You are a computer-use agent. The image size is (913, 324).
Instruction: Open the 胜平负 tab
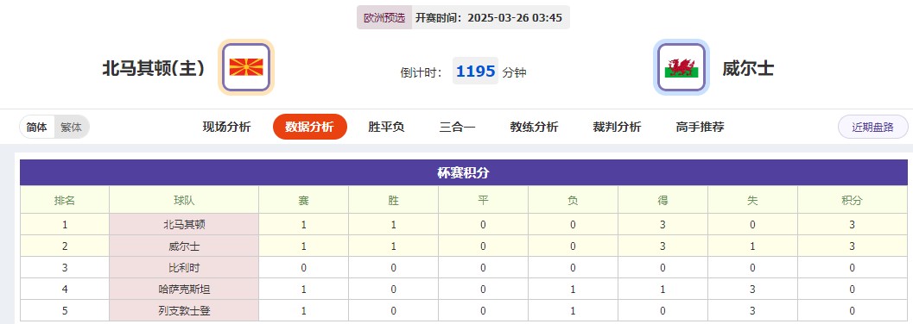(386, 128)
